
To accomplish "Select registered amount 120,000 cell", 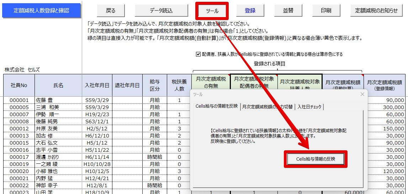I will (x=386, y=171).
